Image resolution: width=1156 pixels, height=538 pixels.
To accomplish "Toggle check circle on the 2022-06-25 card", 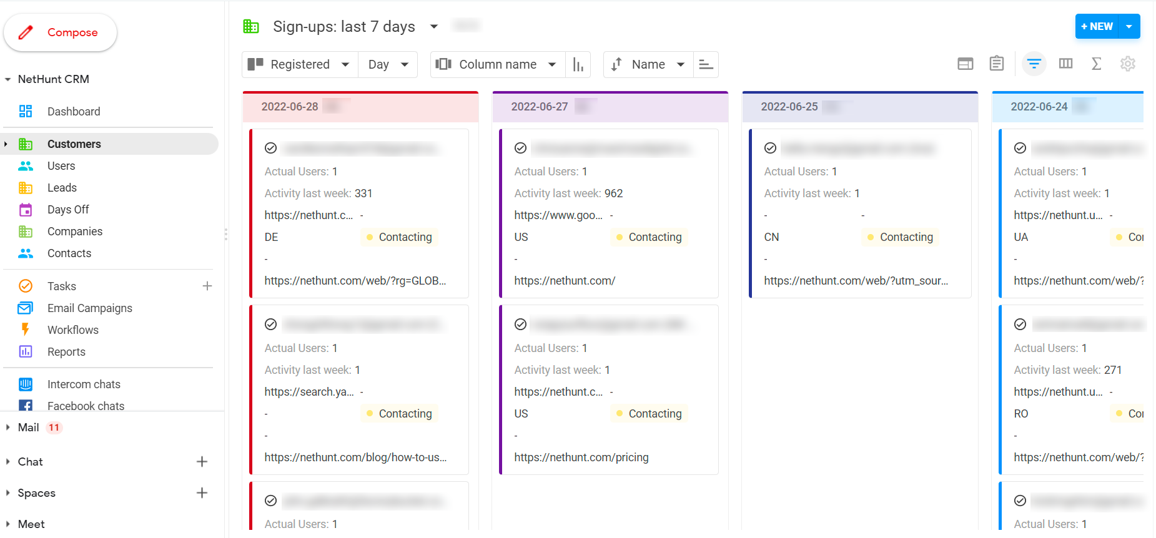I will [770, 148].
